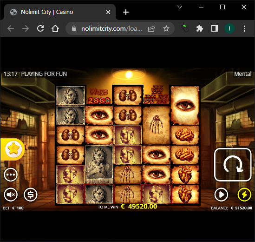Share this page via share icon

pos(151,29)
